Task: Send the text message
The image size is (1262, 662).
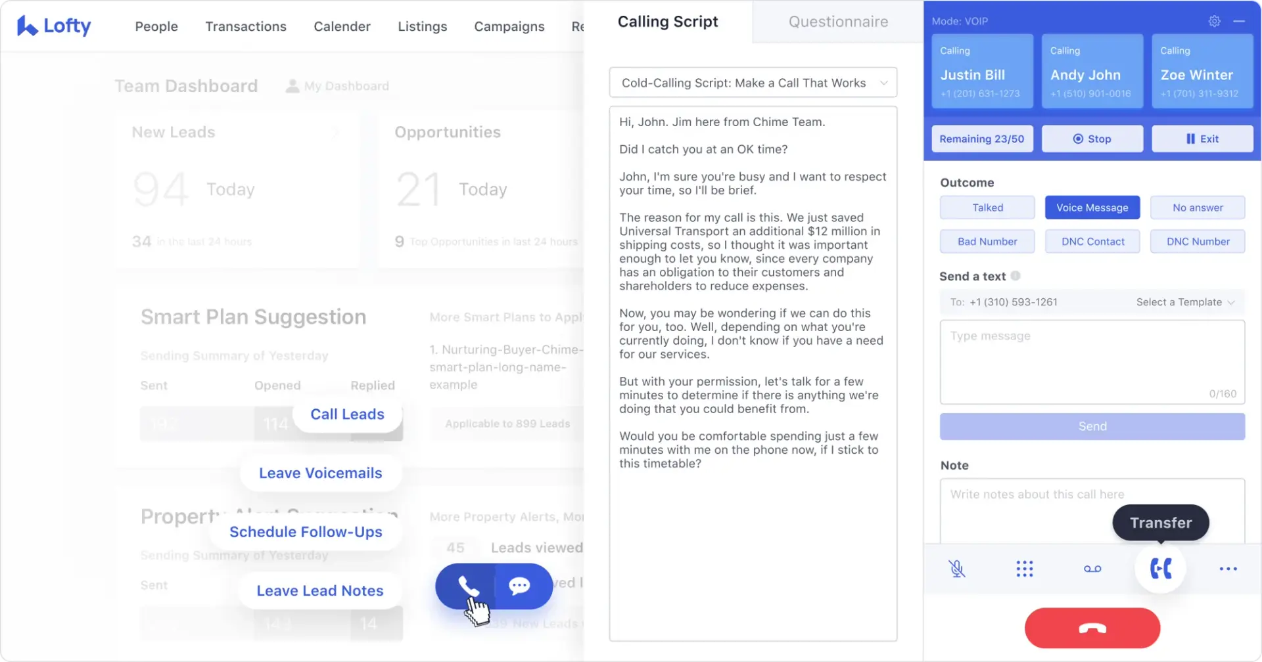Action: point(1092,426)
